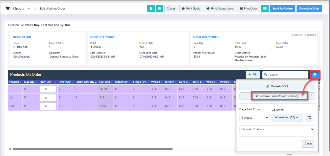Click Remove Products with Zero Qty
The image size is (330, 156).
pyautogui.click(x=277, y=96)
